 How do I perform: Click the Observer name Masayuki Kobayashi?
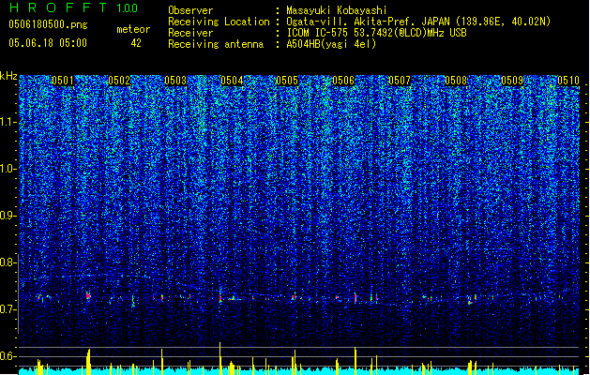(337, 10)
